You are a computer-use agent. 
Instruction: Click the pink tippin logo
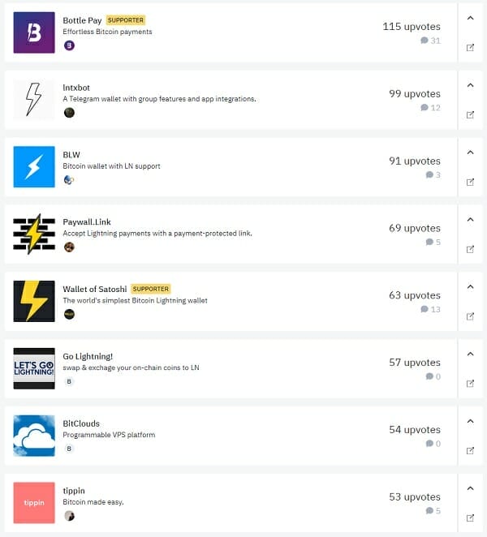point(34,502)
